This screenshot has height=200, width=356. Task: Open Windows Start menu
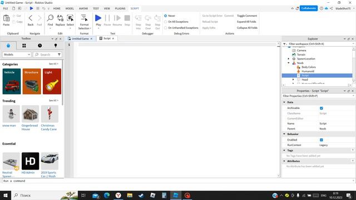6,195
